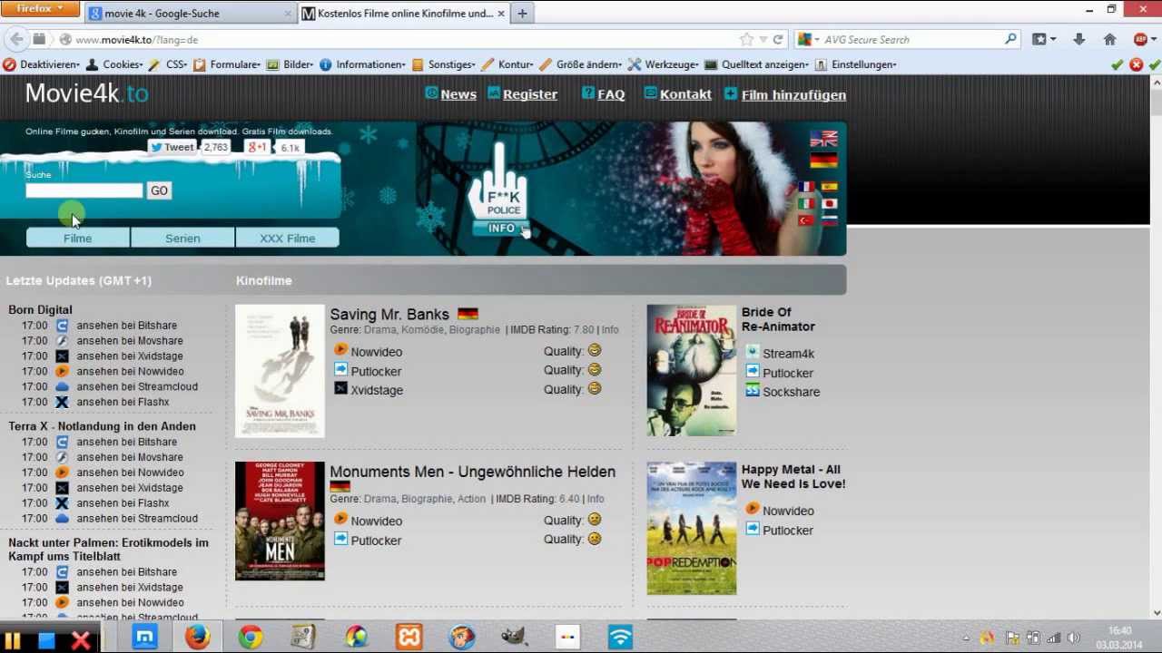Viewport: 1162px width, 653px height.
Task: Open the Informationen developer toolbar menu
Action: pyautogui.click(x=363, y=64)
